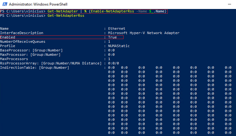Click the 'True' value

pyautogui.click(x=112, y=37)
